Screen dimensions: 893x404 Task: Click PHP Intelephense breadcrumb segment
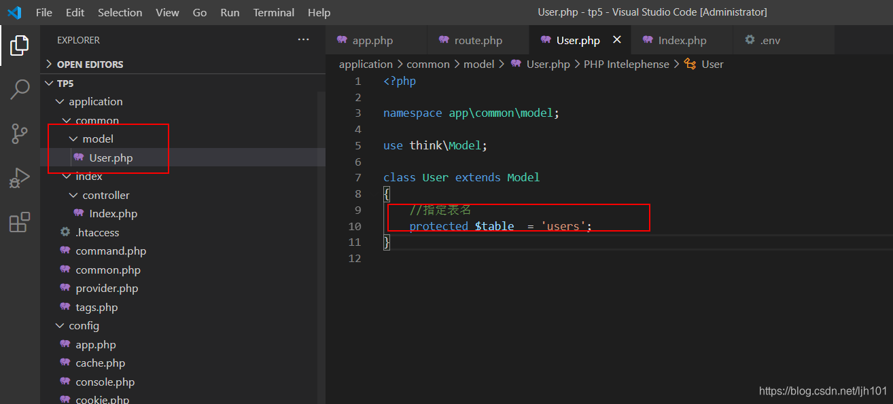coord(627,64)
